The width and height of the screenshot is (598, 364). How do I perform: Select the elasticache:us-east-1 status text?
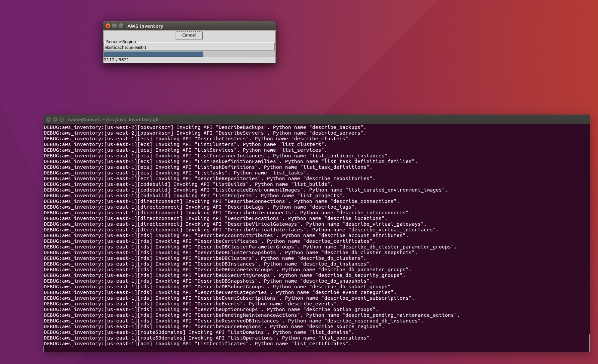[x=126, y=48]
